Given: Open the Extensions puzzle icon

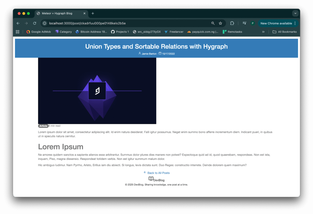Looking at the screenshot, I should [x=232, y=23].
